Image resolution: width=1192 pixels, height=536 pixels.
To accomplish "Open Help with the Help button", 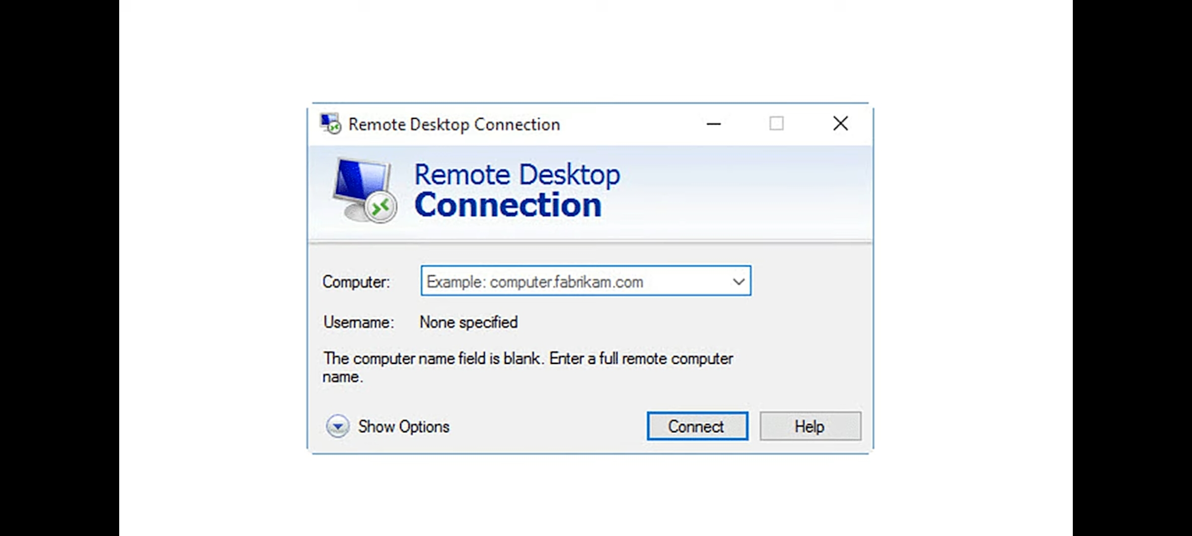I will click(810, 426).
